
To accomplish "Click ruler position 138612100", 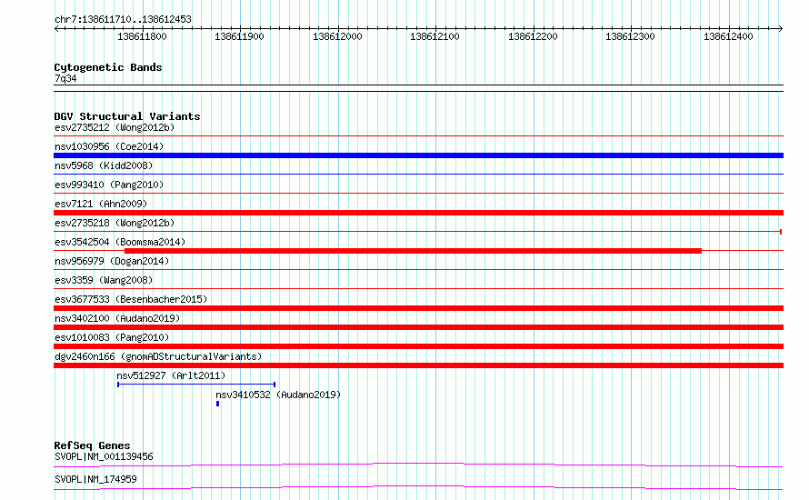I will click(434, 36).
